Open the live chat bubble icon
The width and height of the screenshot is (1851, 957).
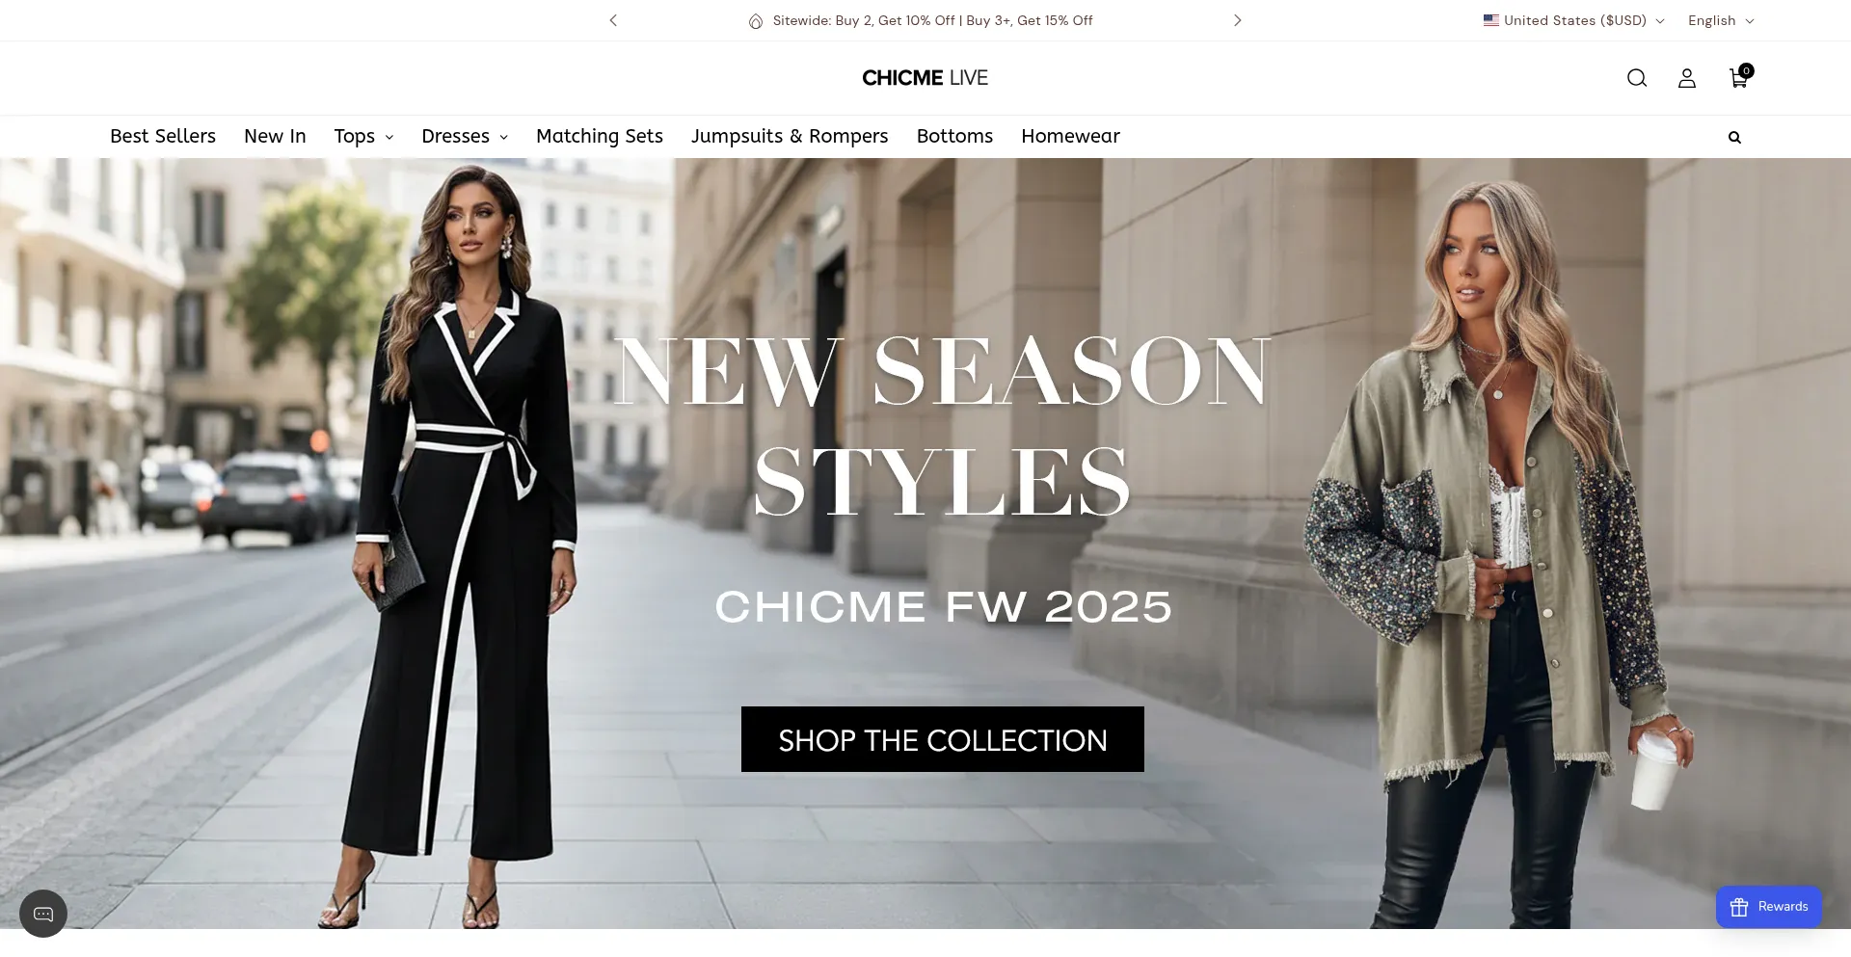(x=43, y=914)
